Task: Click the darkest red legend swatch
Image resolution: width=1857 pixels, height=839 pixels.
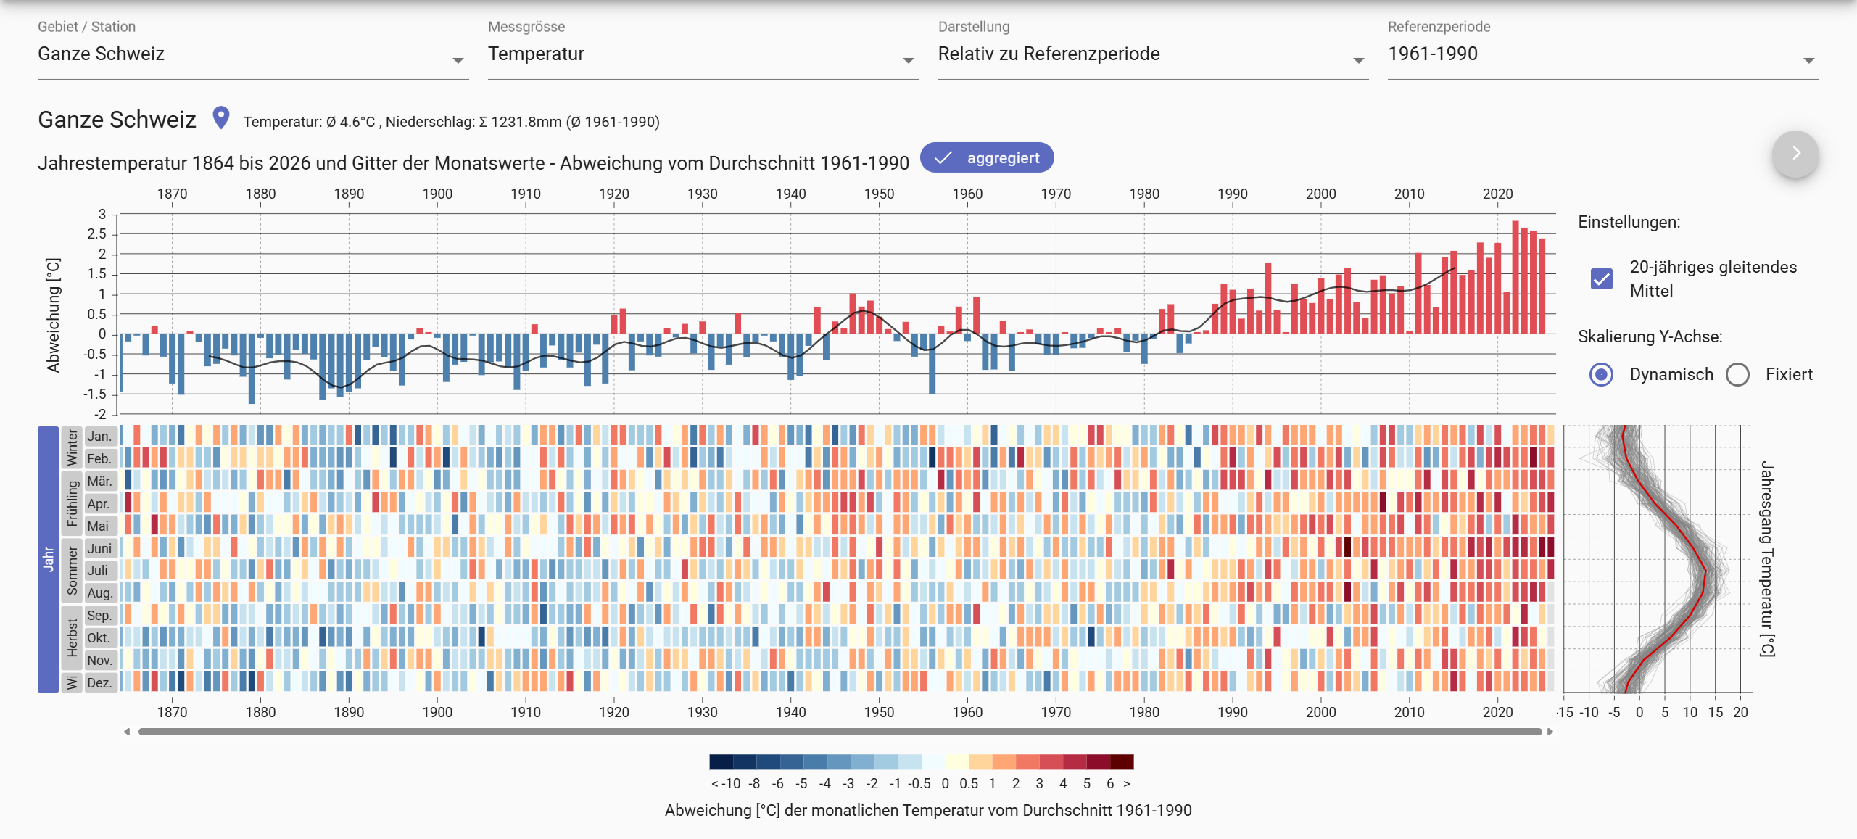Action: (x=1122, y=761)
